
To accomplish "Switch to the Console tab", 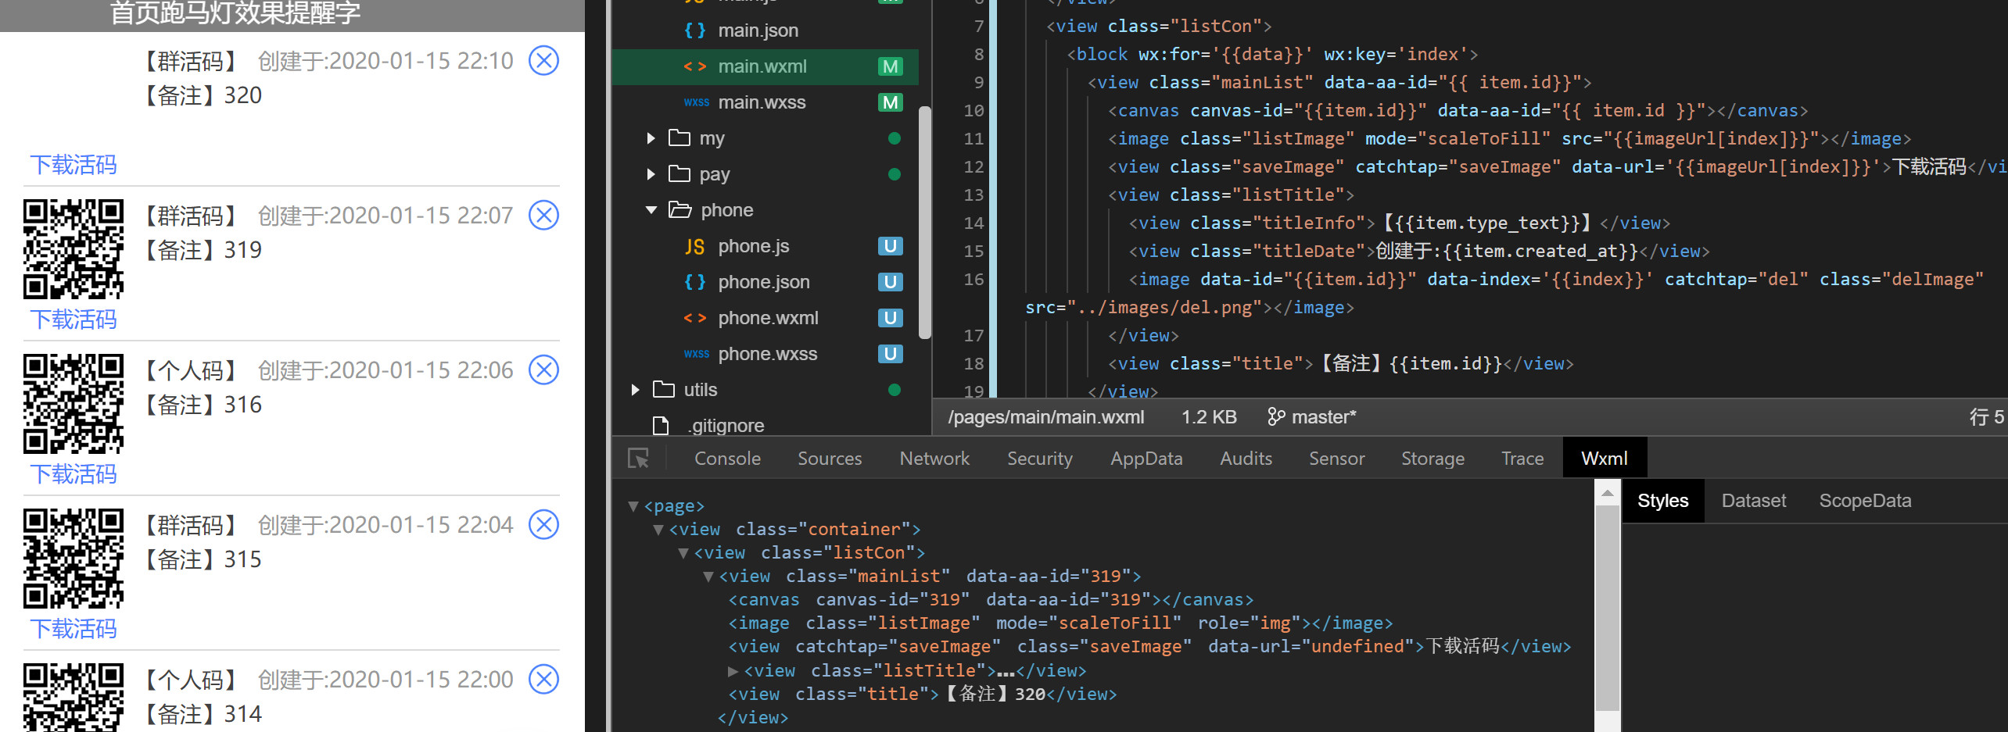I will tap(727, 459).
